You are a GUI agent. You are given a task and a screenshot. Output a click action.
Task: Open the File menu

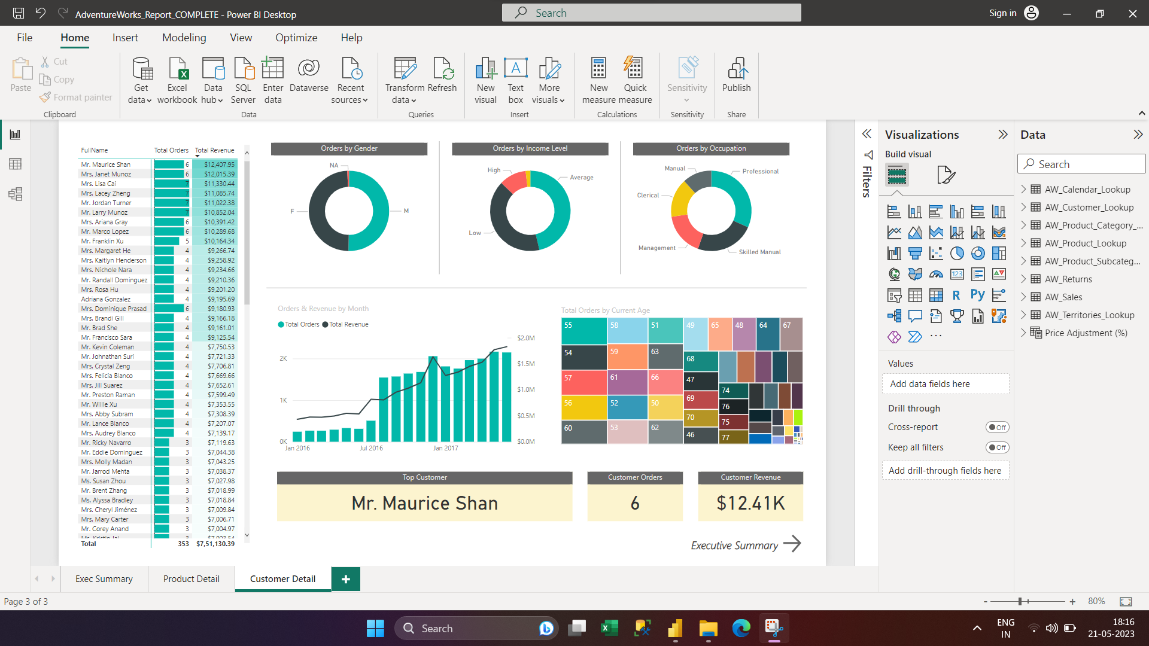click(25, 38)
